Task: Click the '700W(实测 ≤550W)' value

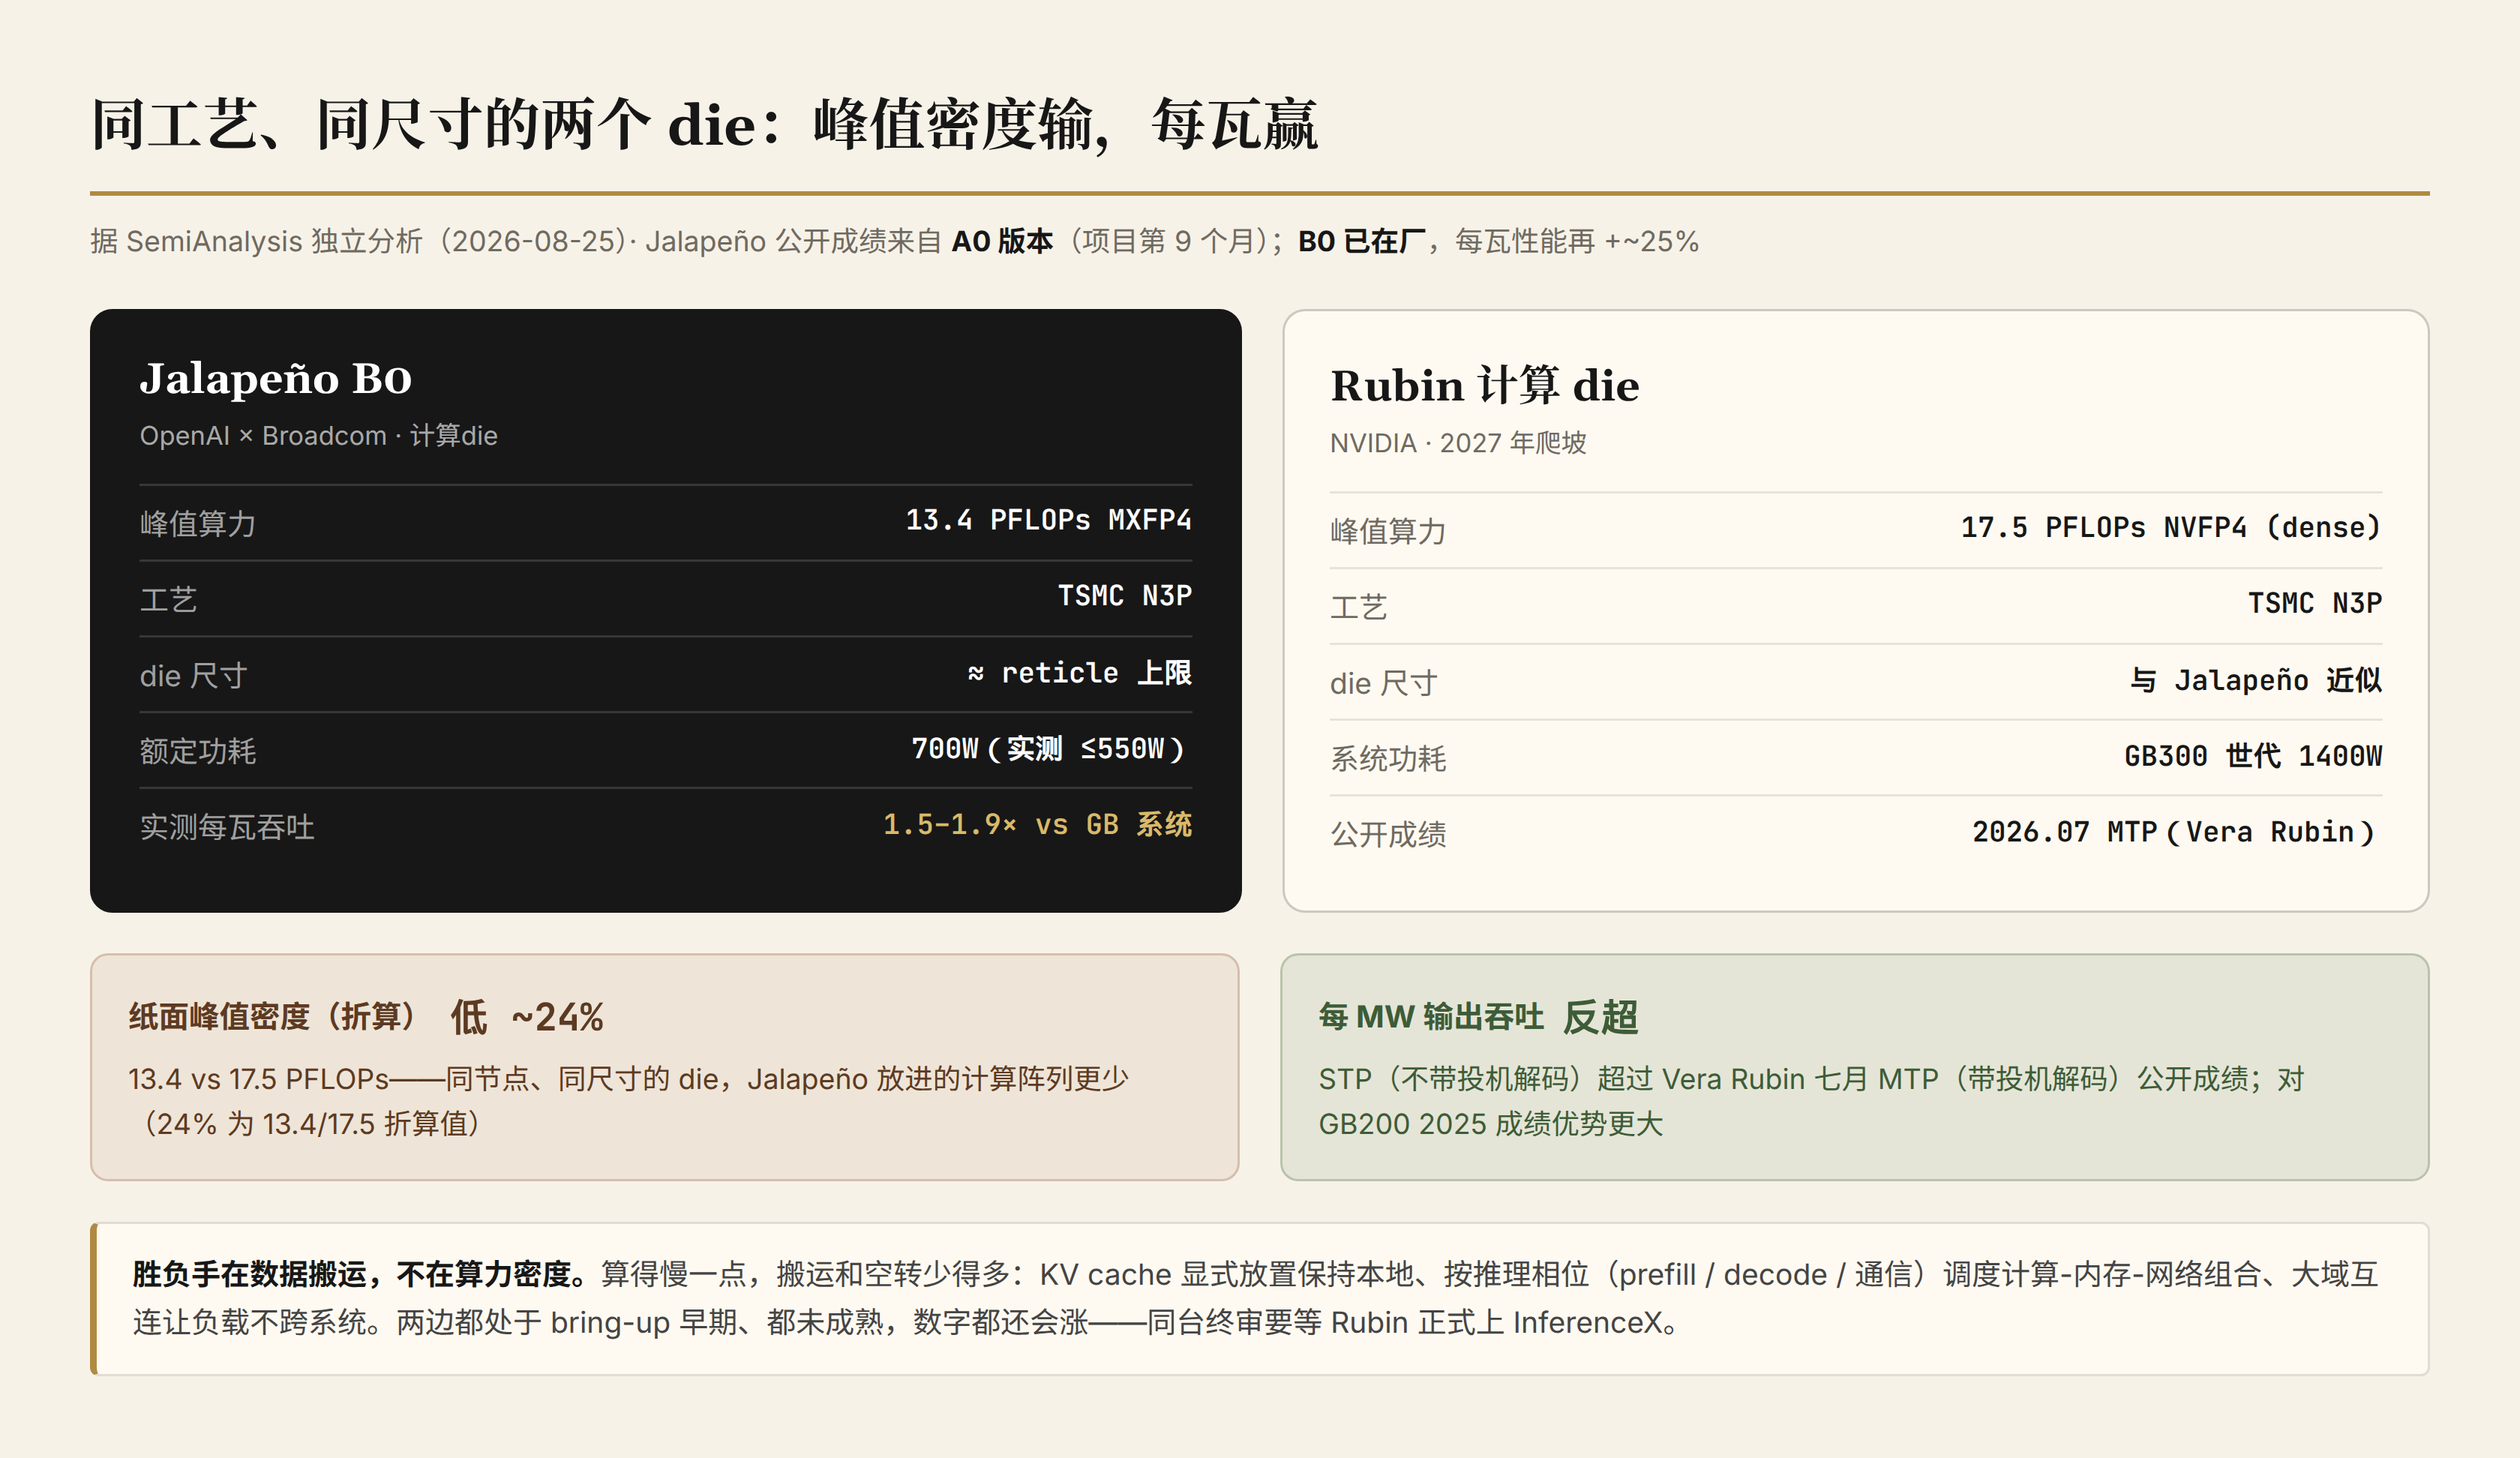Action: [x=1051, y=748]
